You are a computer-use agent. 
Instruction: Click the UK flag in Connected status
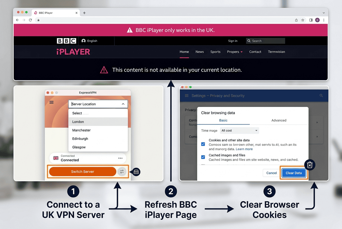point(56,158)
